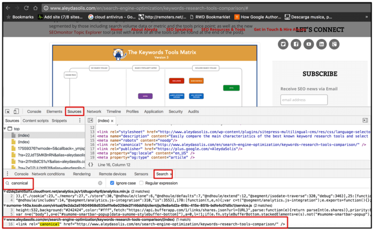Open the RWD Bookmarklet bookmark
The height and width of the screenshot is (231, 374).
210,17
